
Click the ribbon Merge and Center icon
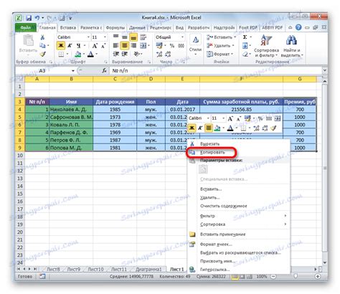point(143,45)
